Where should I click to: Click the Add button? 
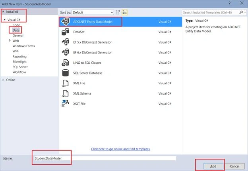213,166
